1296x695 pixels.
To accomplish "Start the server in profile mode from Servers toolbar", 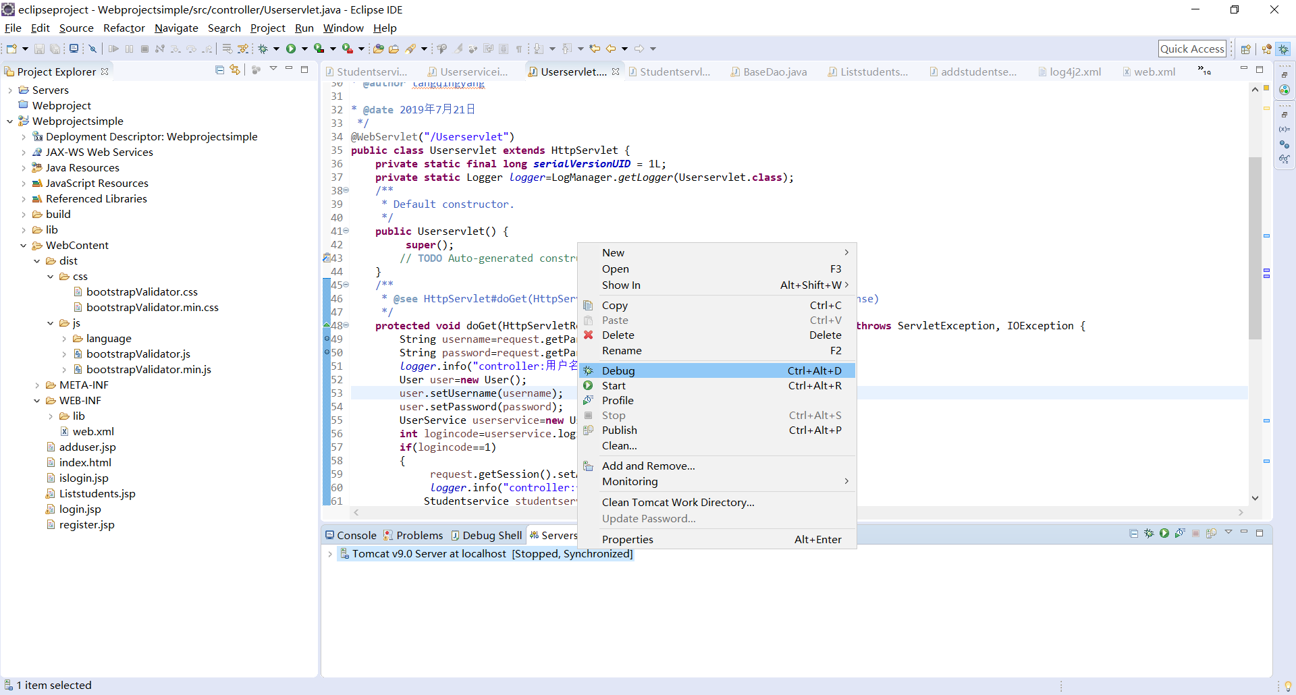I will (x=1179, y=533).
